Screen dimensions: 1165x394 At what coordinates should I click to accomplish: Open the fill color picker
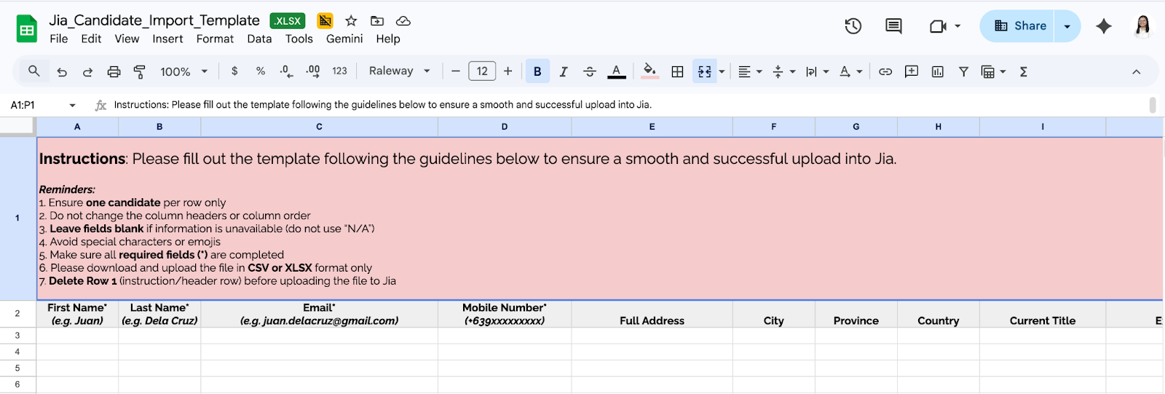click(x=649, y=71)
